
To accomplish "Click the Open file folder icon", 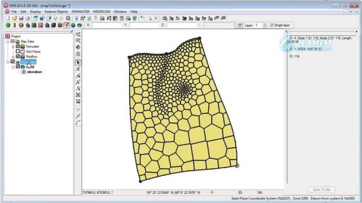I will coord(14,18).
